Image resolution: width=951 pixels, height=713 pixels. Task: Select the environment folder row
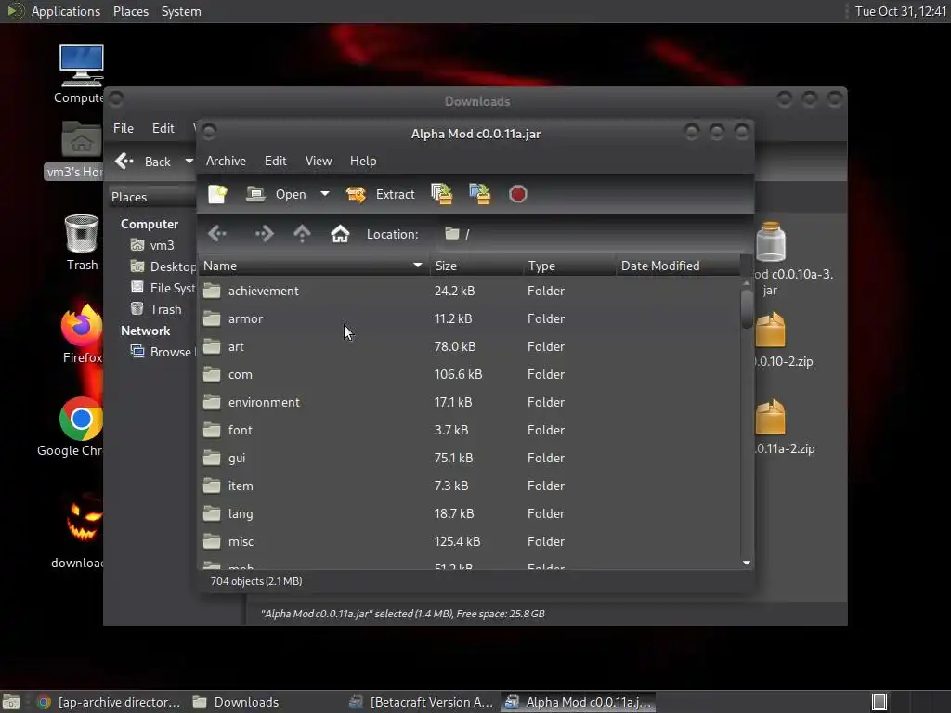pos(469,403)
